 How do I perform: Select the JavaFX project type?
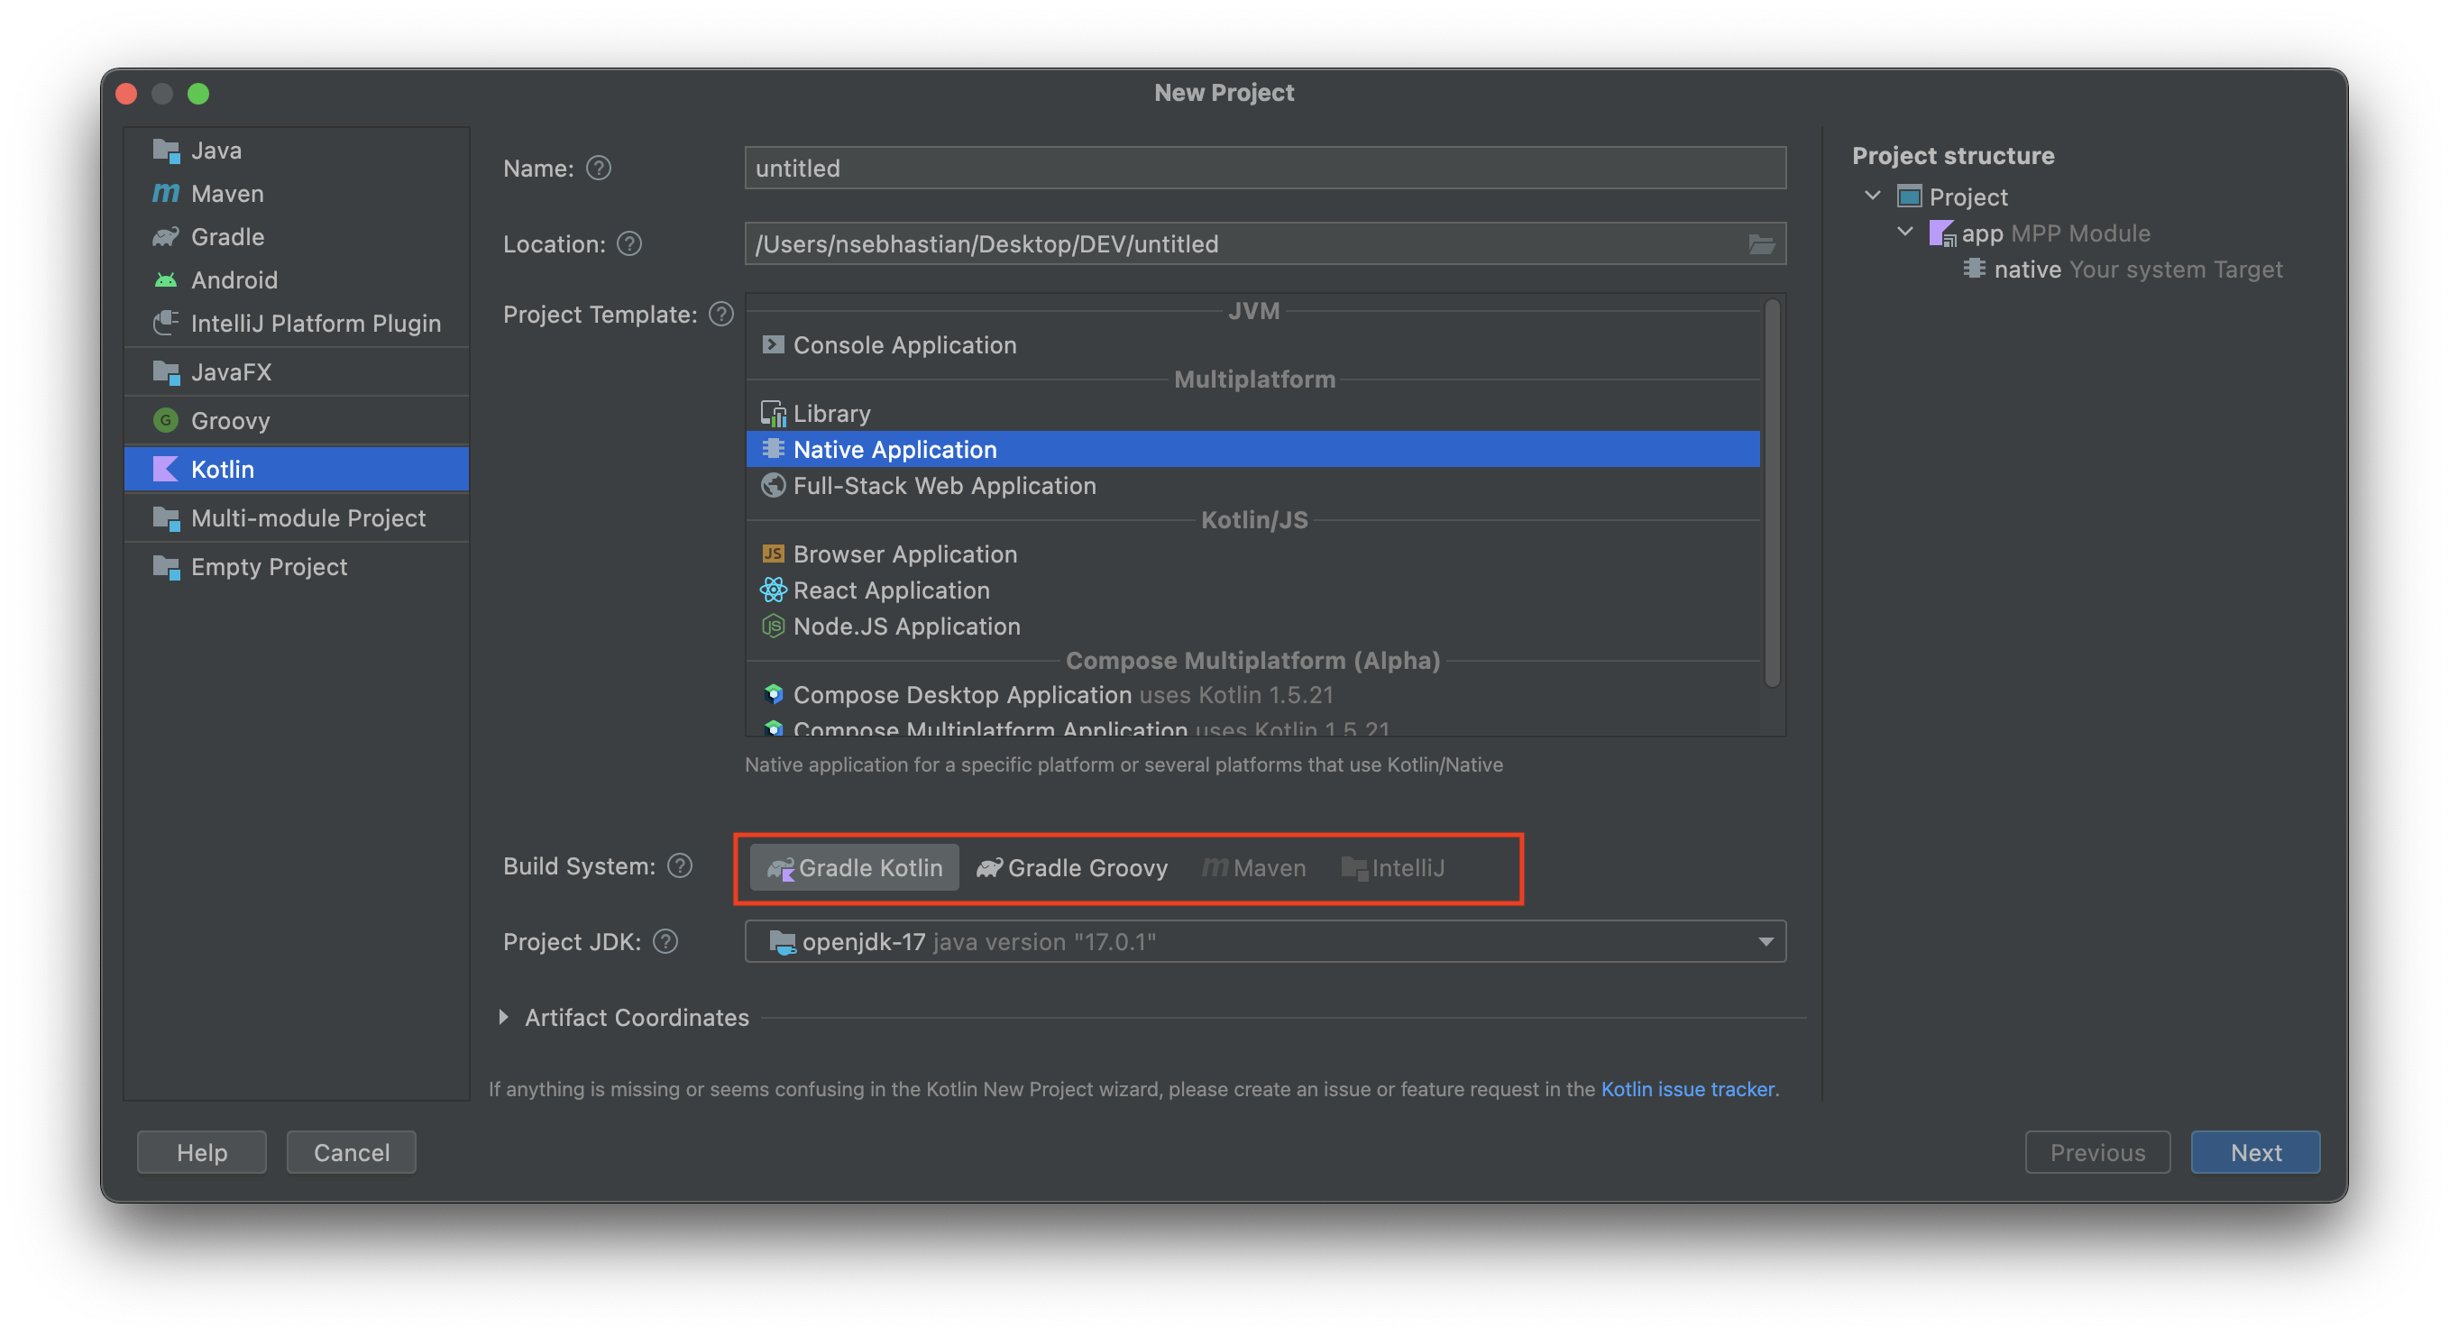[x=296, y=371]
